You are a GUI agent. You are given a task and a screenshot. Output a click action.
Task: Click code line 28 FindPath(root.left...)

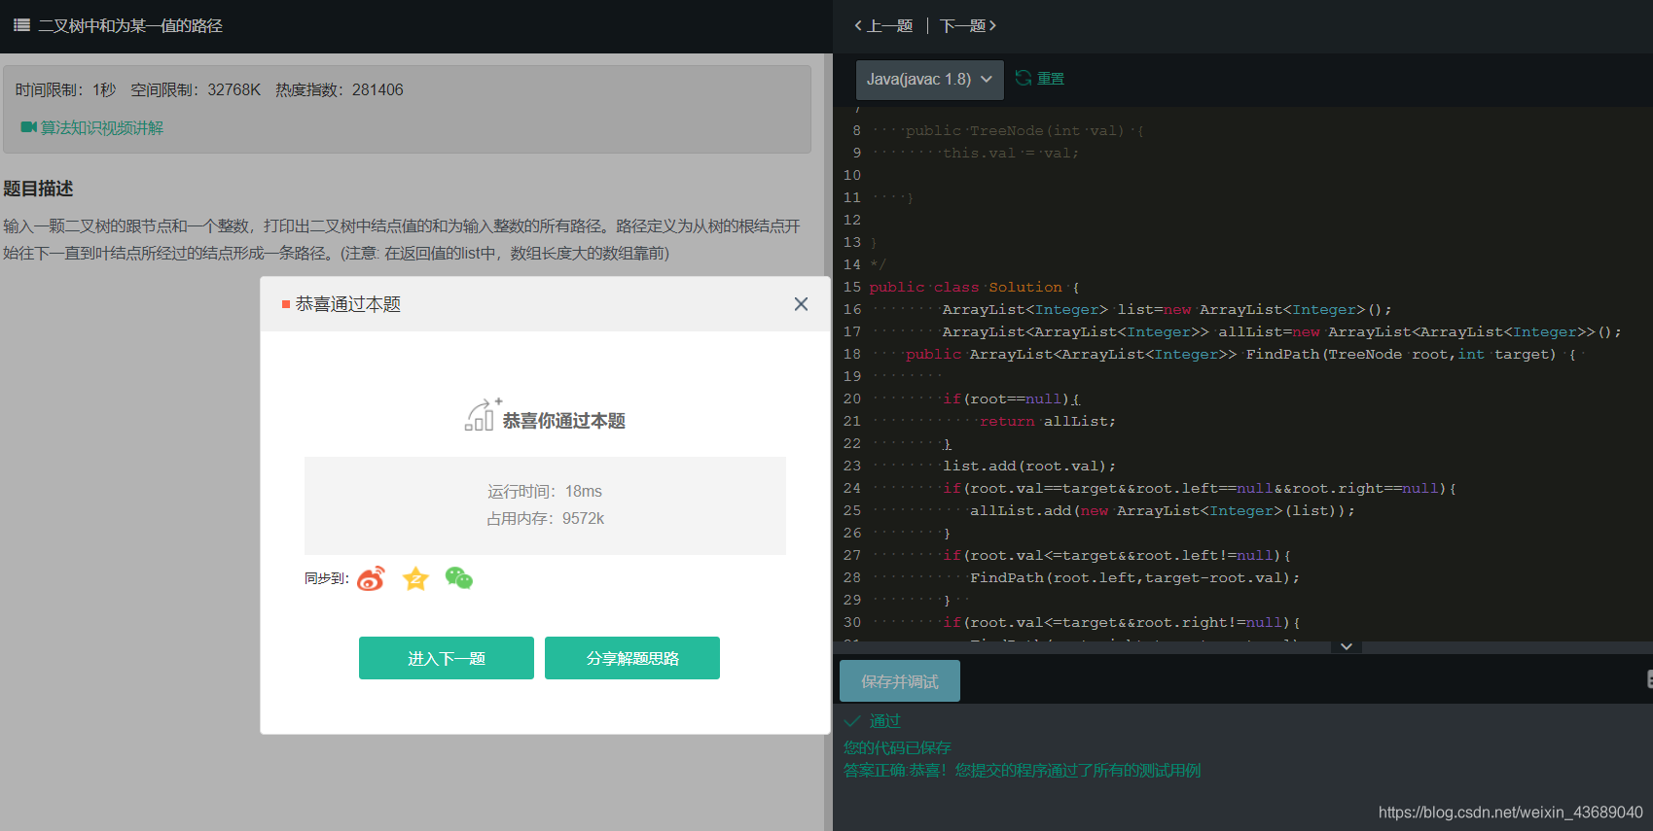pyautogui.click(x=1134, y=578)
